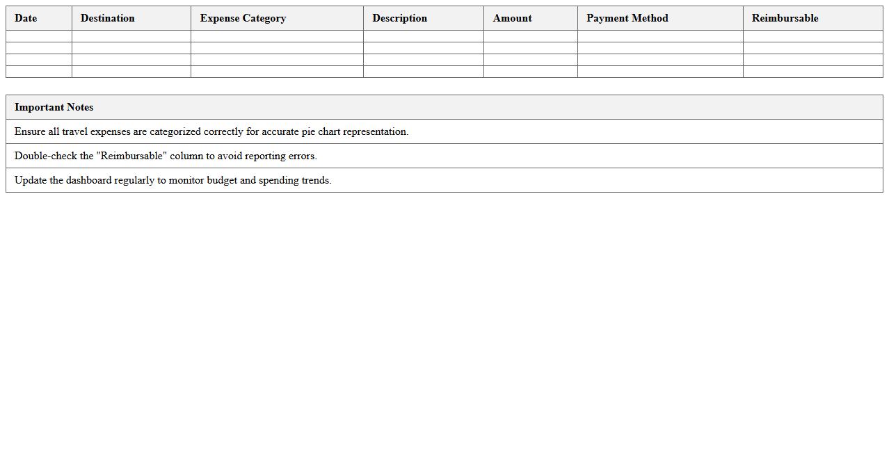The height and width of the screenshot is (452, 889).
Task: Click the first empty cell under Date
Action: [39, 36]
